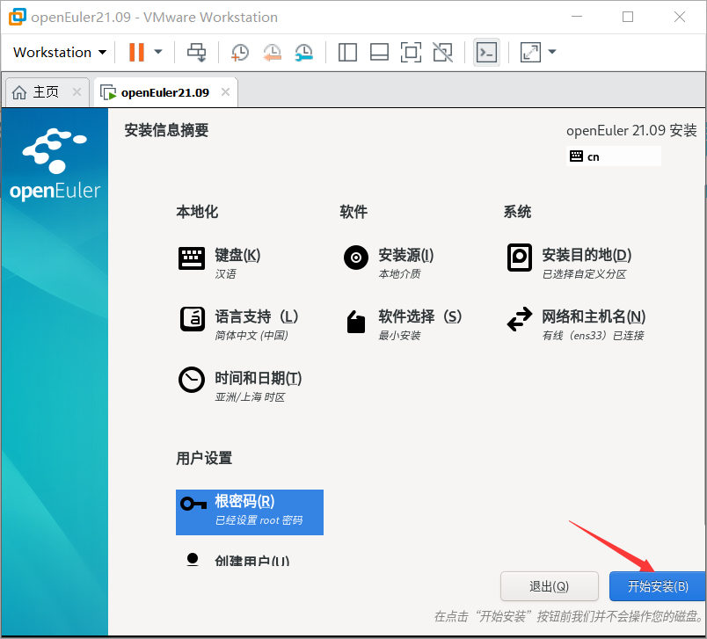707x639 pixels.
Task: Click the clock icon for time and date
Action: coord(192,380)
